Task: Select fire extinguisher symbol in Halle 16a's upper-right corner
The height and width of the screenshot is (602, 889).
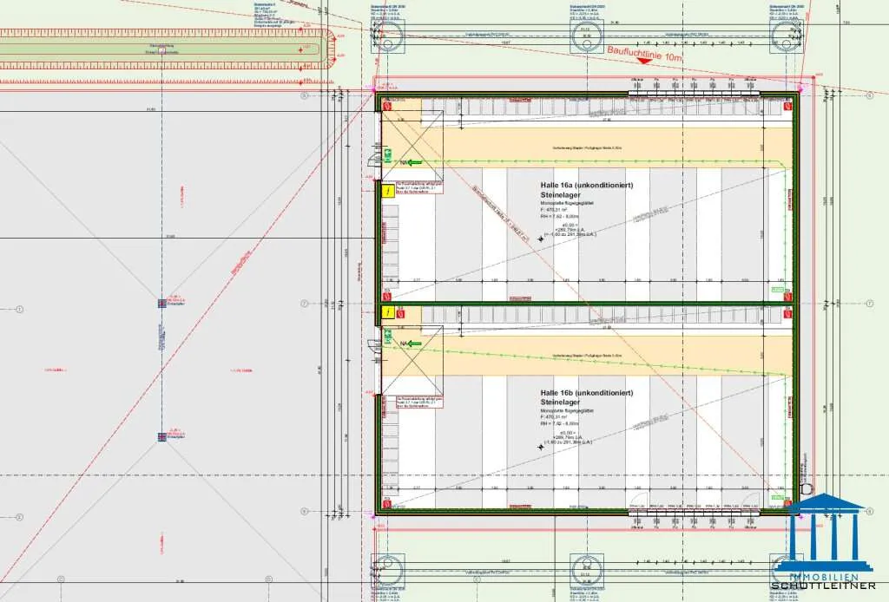Action: pos(787,105)
